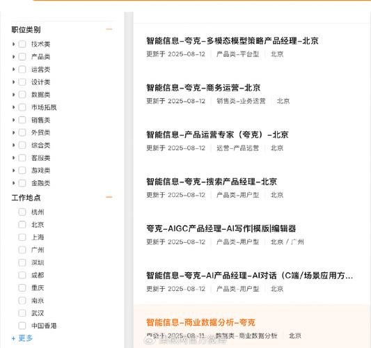Check the 技术类 category checkbox
Image resolution: width=371 pixels, height=348 pixels.
pos(22,44)
